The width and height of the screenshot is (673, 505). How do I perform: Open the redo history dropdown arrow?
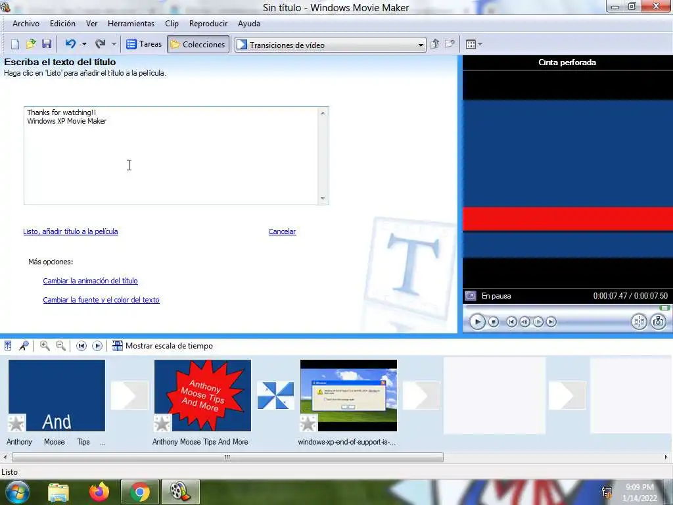coord(114,44)
